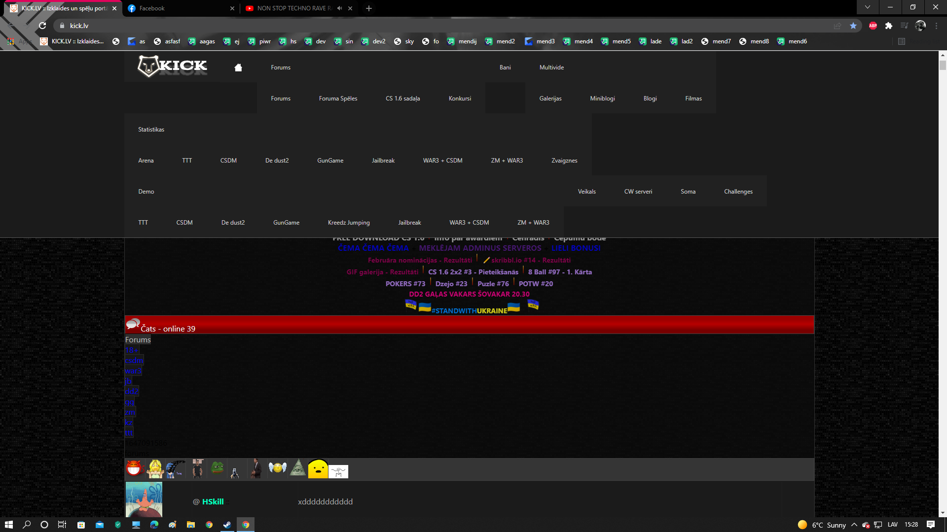
Task: Open the Forums top menu item
Action: pos(281,67)
